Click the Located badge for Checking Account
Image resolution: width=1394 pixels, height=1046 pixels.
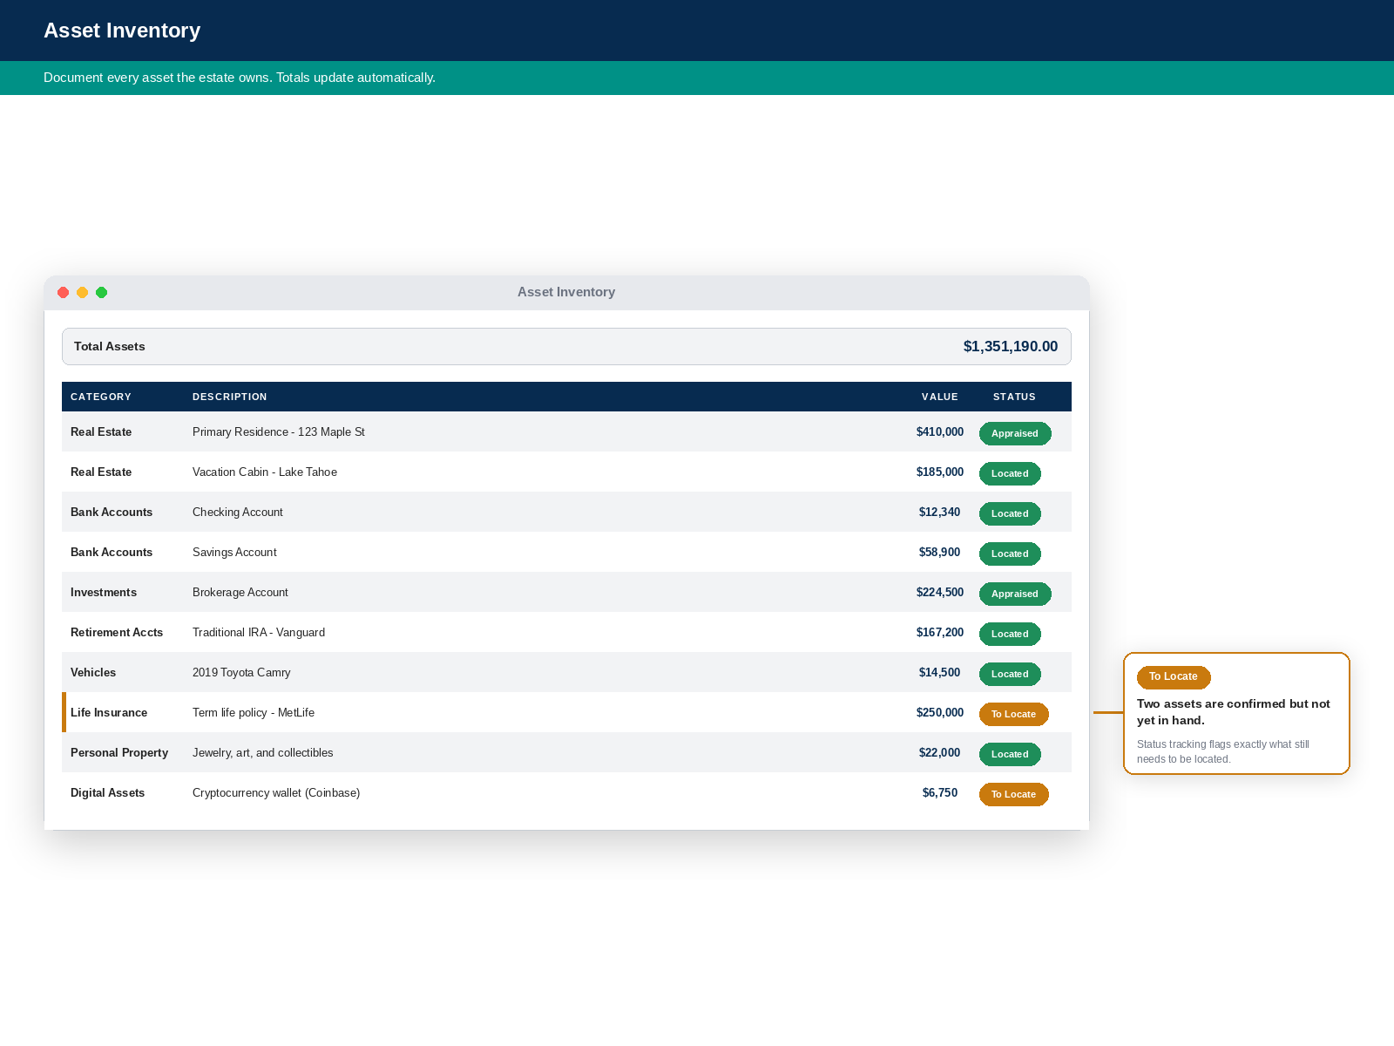pyautogui.click(x=1010, y=513)
